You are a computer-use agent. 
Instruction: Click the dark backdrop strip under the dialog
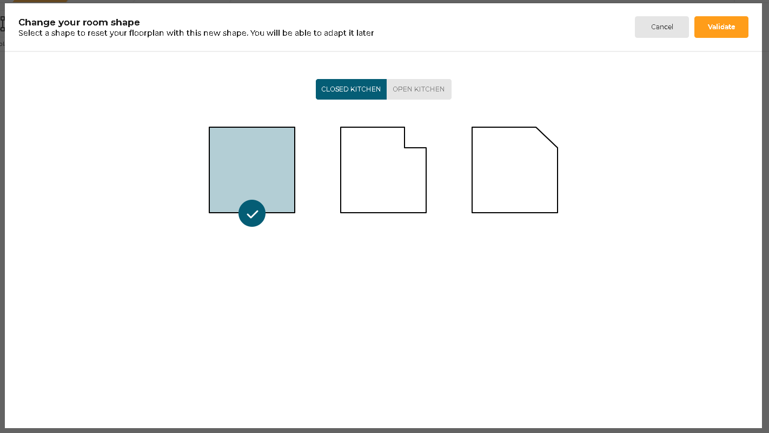[384, 431]
